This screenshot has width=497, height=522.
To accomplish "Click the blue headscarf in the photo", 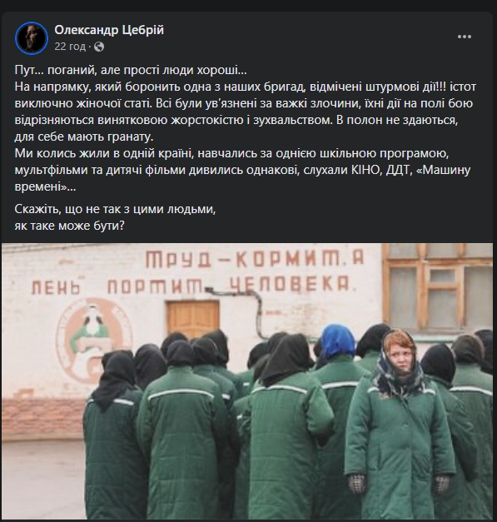I will (x=337, y=341).
